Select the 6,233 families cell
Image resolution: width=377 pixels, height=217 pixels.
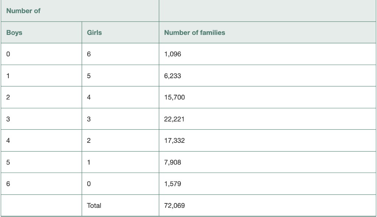point(267,76)
